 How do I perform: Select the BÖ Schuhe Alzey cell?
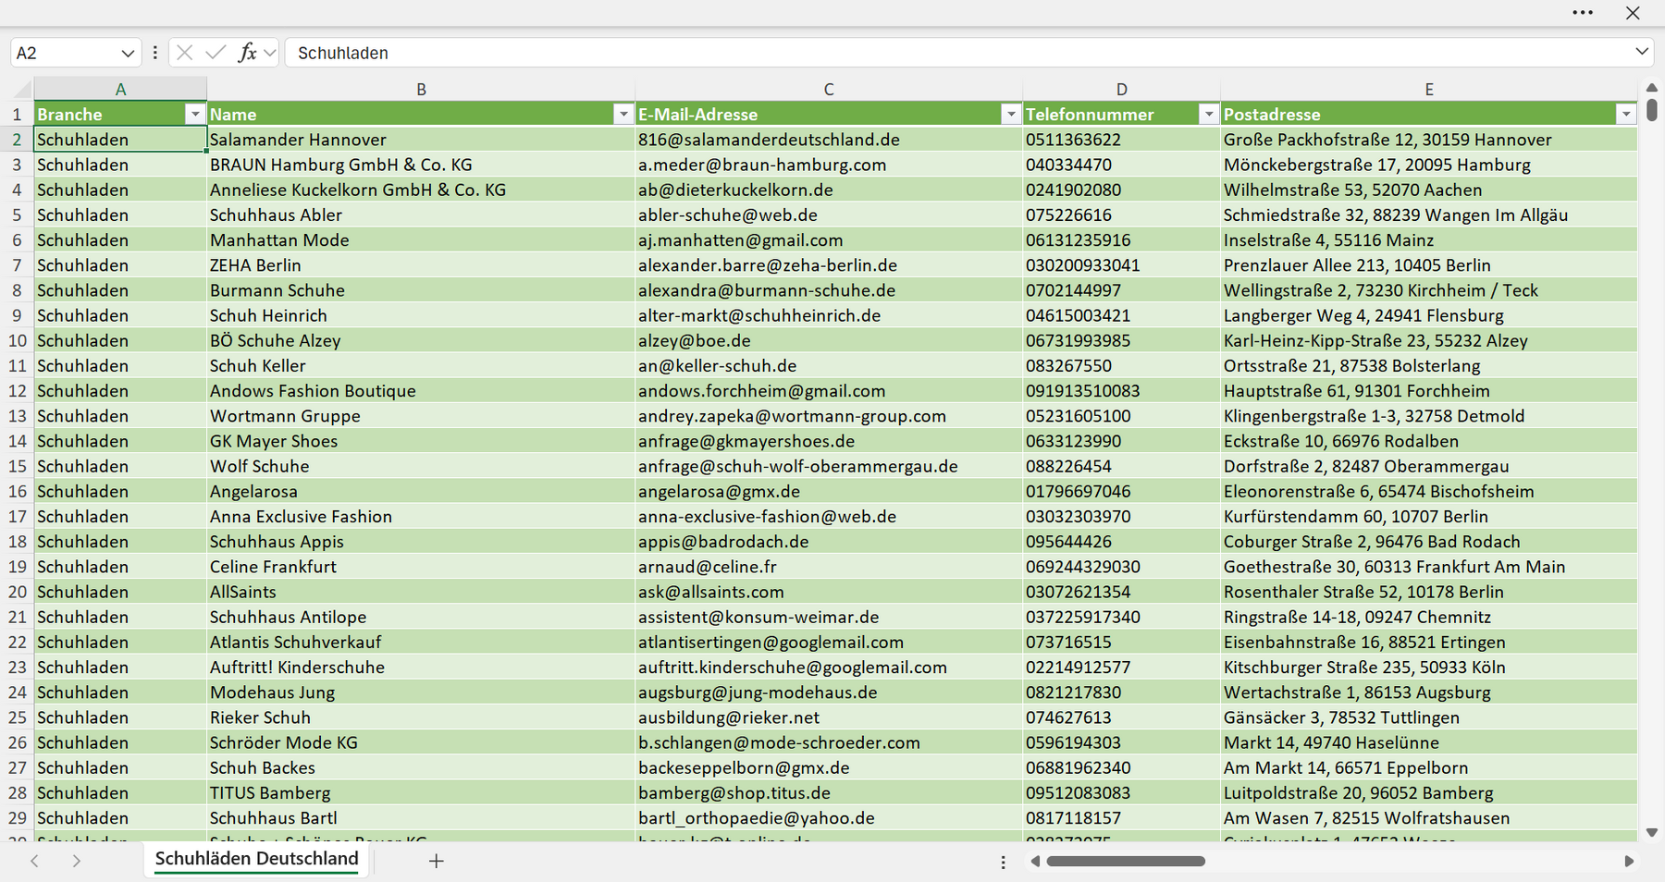coord(421,340)
